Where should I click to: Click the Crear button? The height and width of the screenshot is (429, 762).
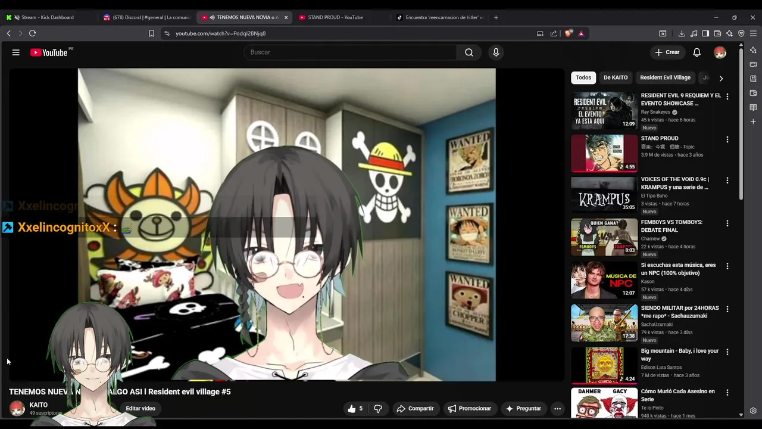coord(667,52)
